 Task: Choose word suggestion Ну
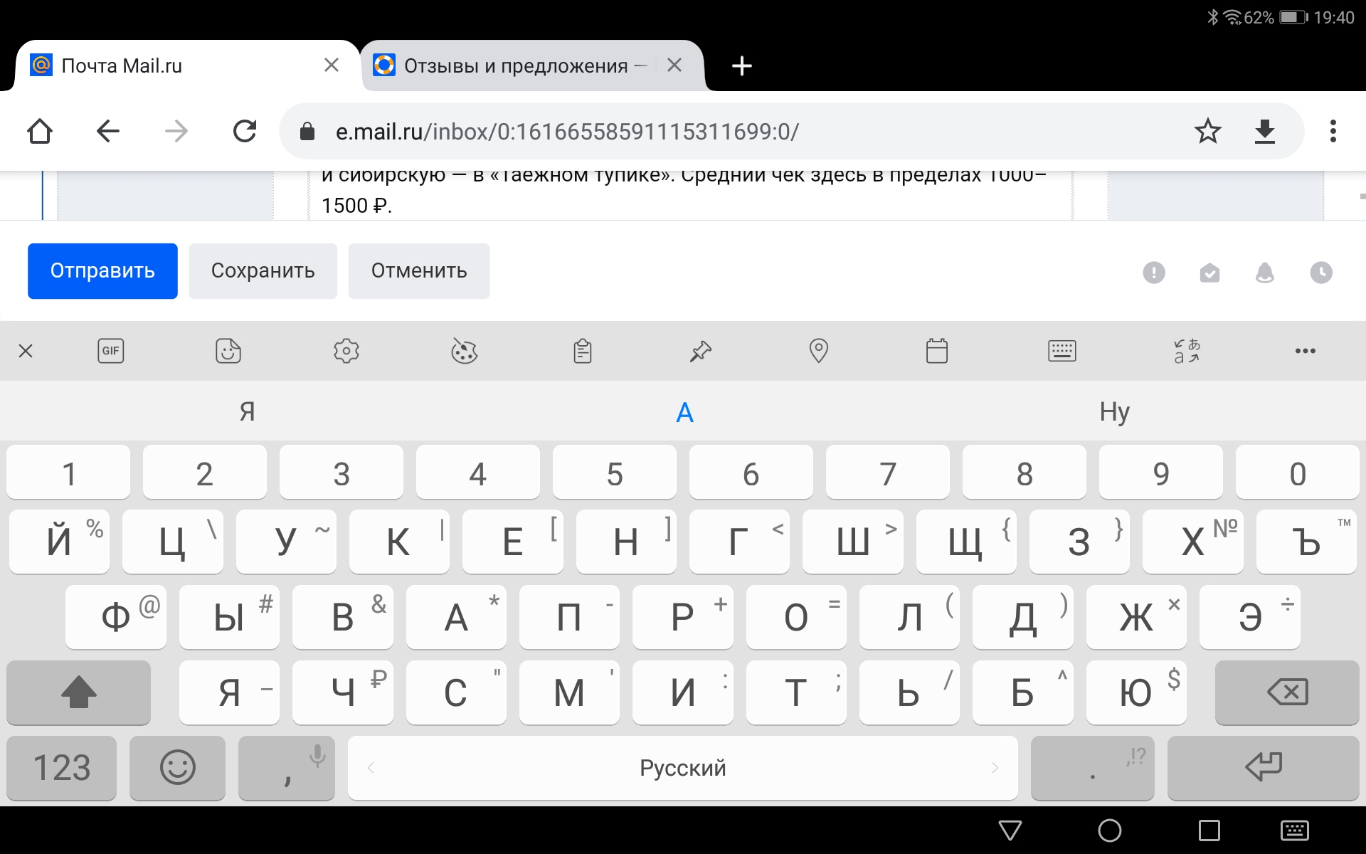[1114, 412]
